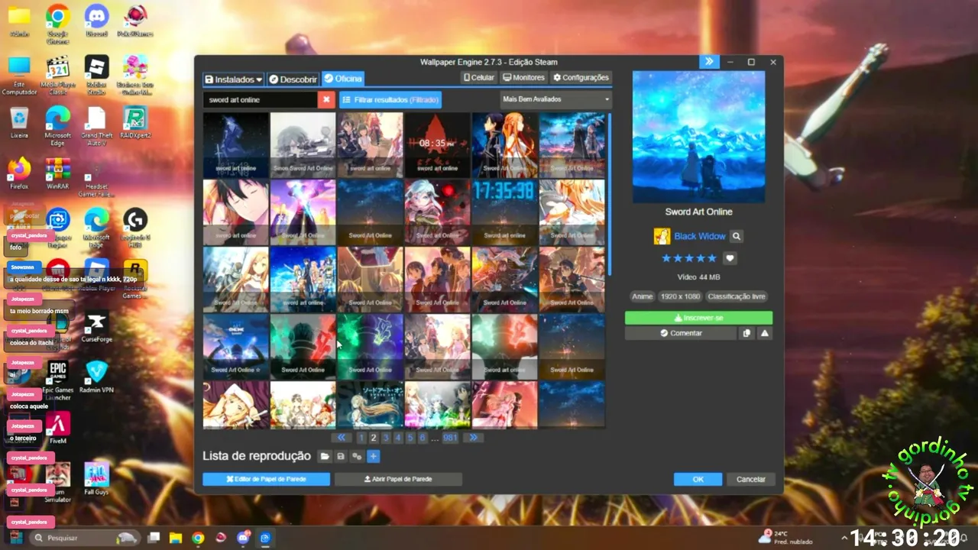This screenshot has height=550, width=978.
Task: Click the Cancelar button
Action: pos(750,479)
